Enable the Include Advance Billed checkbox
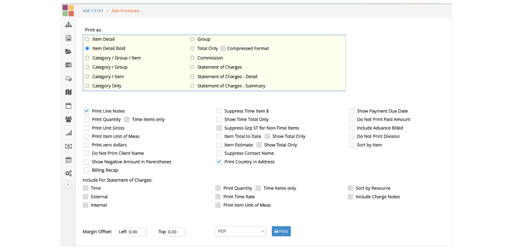507x251 pixels. (x=352, y=128)
